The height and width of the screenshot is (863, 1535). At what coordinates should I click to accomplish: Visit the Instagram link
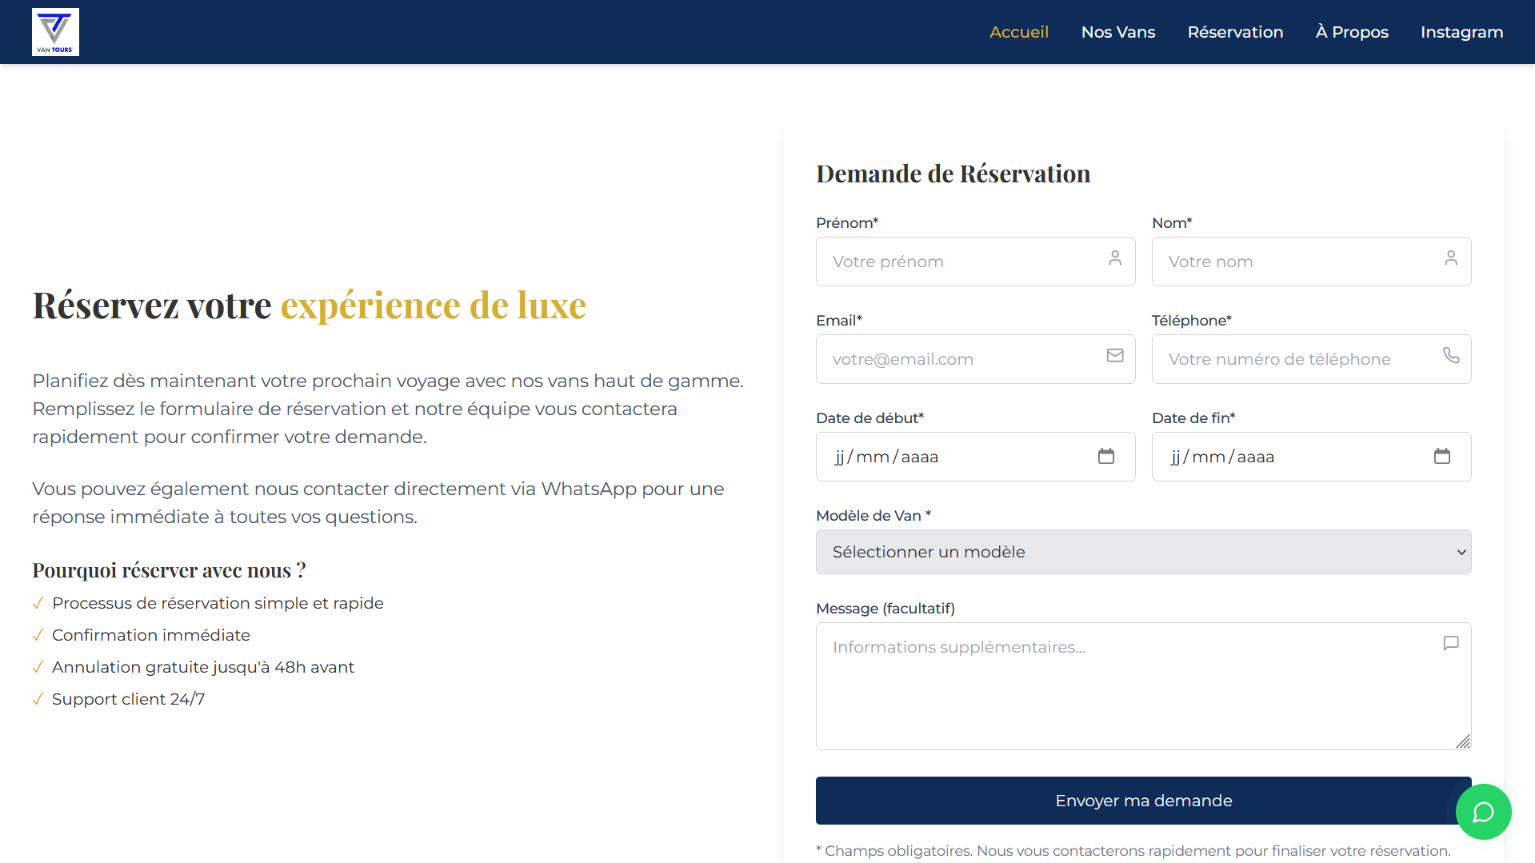tap(1461, 32)
